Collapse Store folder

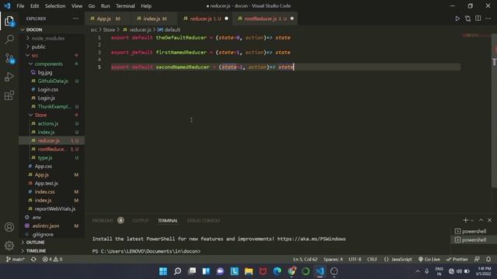pyautogui.click(x=40, y=115)
